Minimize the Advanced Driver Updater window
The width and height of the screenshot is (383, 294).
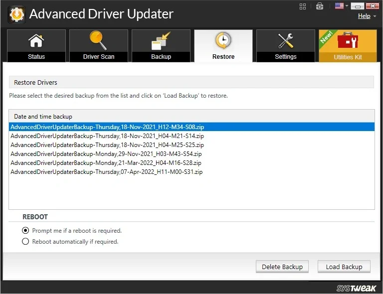[358, 6]
